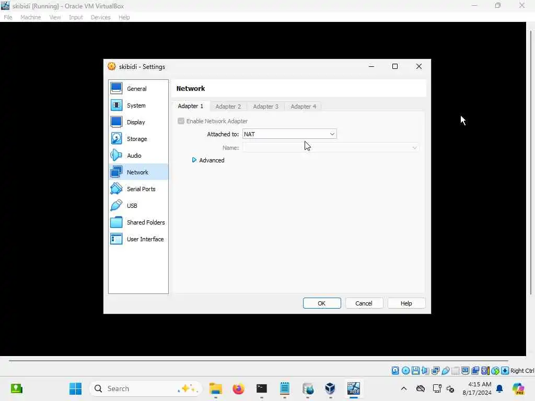Viewport: 535px width, 401px height.
Task: Click the green widgets icon on the taskbar
Action: [x=16, y=388]
